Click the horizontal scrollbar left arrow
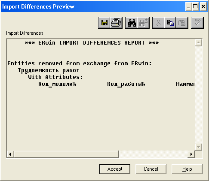Screen dimensions: 209x181 click(x=10, y=154)
